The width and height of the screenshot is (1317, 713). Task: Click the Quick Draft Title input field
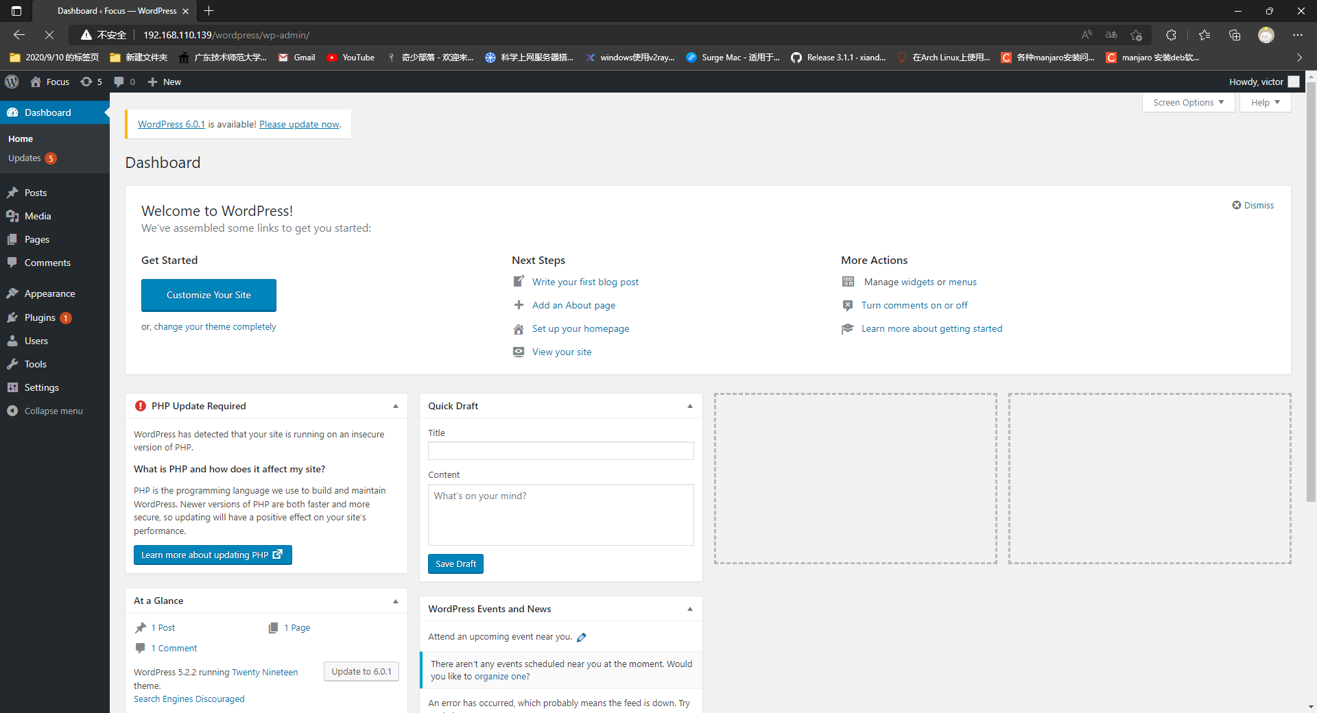point(561,450)
